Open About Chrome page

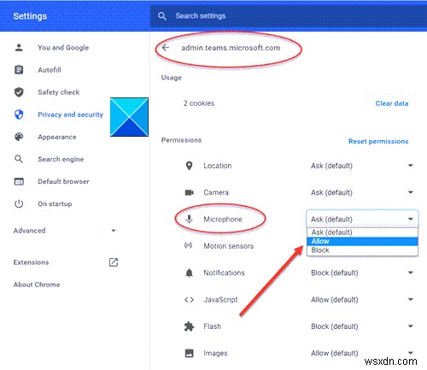(37, 285)
